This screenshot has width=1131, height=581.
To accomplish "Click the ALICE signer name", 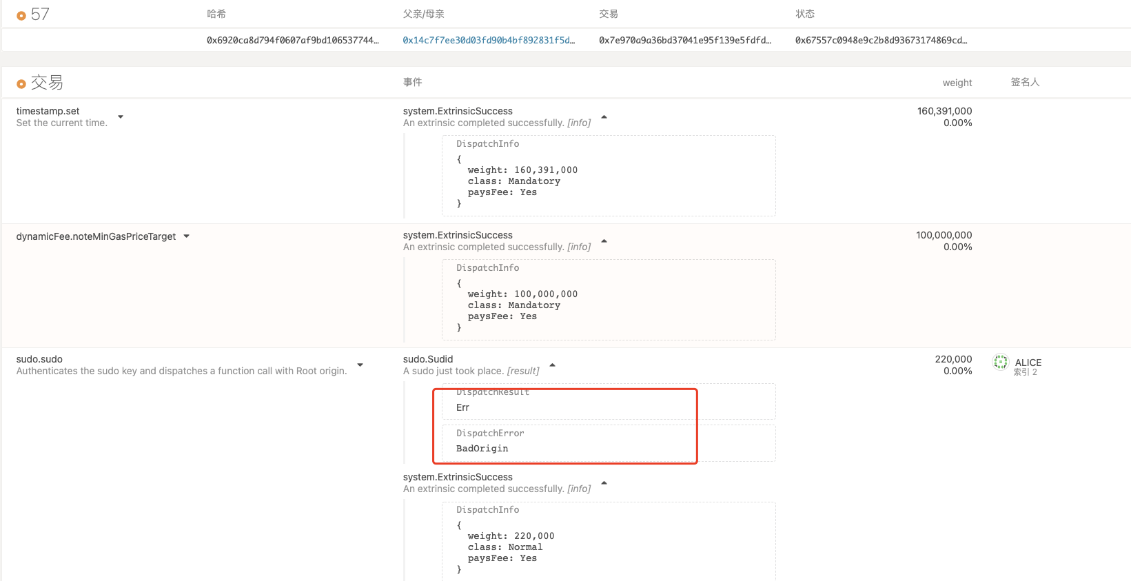I will pyautogui.click(x=1028, y=363).
